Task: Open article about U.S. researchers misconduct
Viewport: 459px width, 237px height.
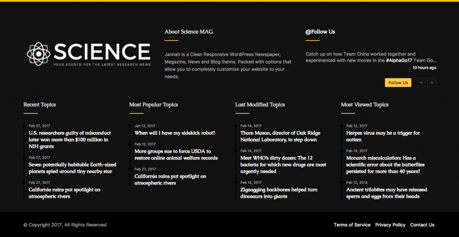Action: 69,140
